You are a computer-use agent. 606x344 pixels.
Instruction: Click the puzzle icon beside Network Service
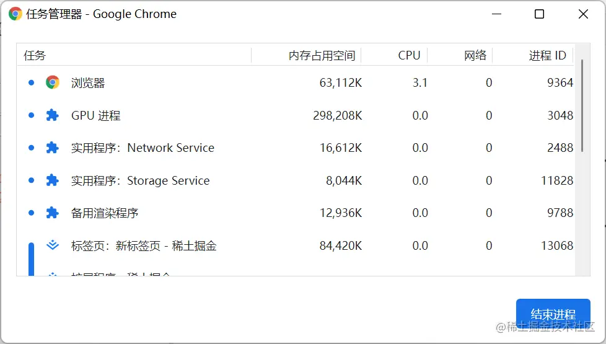click(x=53, y=148)
